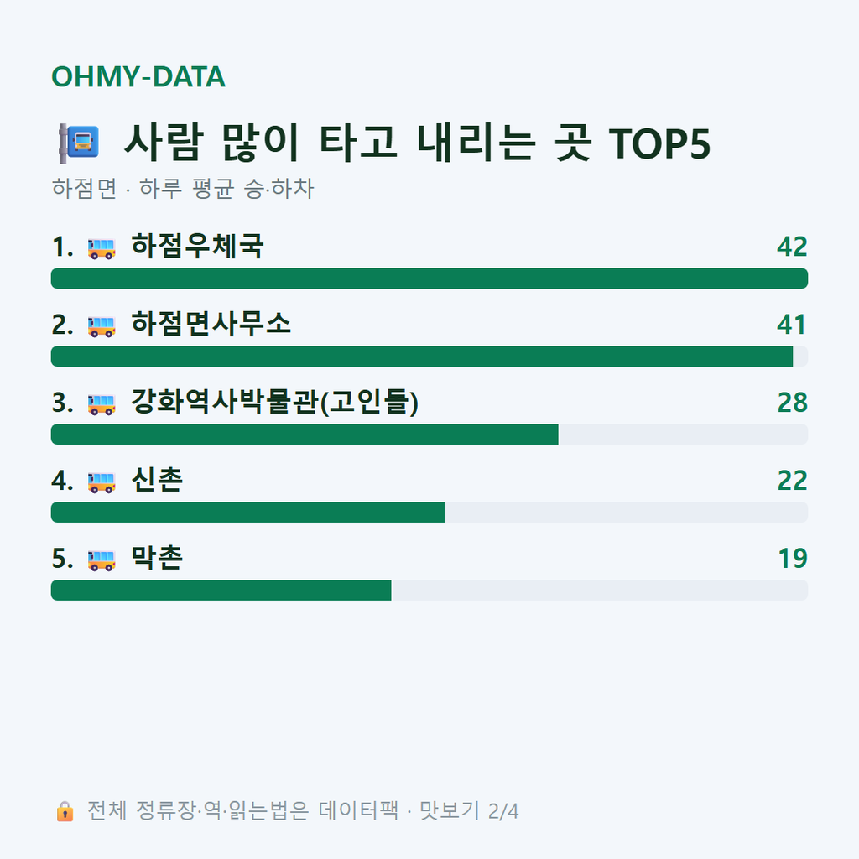Click the 신촌 progress bar
This screenshot has height=859, width=859.
(429, 513)
